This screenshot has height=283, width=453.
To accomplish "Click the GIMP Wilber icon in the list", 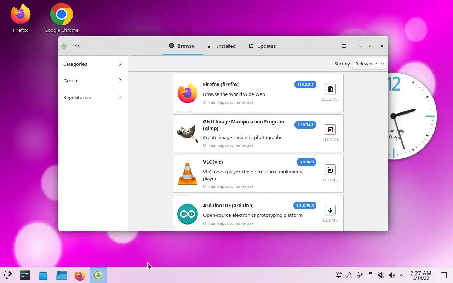I will [188, 133].
